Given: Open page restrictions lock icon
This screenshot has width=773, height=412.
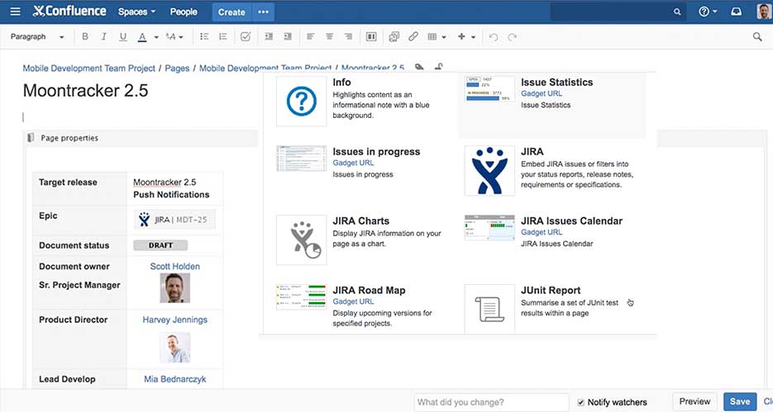Looking at the screenshot, I should [438, 66].
